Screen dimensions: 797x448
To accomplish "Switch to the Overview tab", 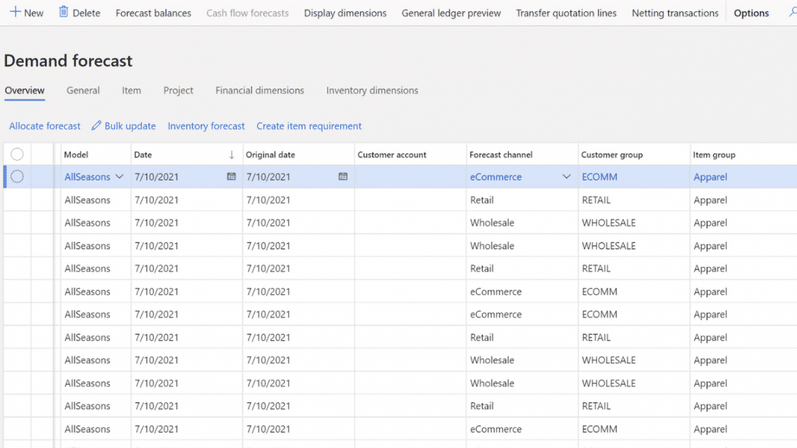I will [24, 90].
